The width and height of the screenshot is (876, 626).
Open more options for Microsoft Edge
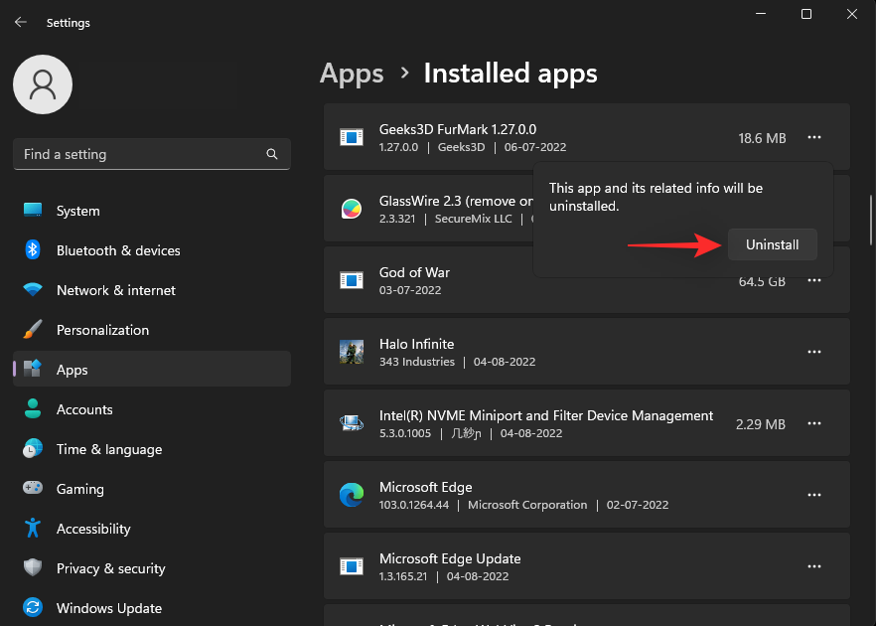[x=814, y=495]
